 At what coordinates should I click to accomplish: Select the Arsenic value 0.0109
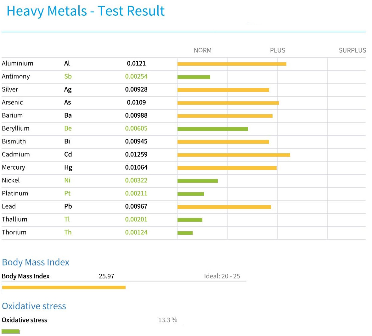tap(136, 103)
